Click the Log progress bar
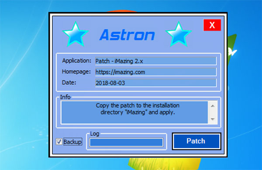This screenshot has width=262, height=170. point(126,142)
